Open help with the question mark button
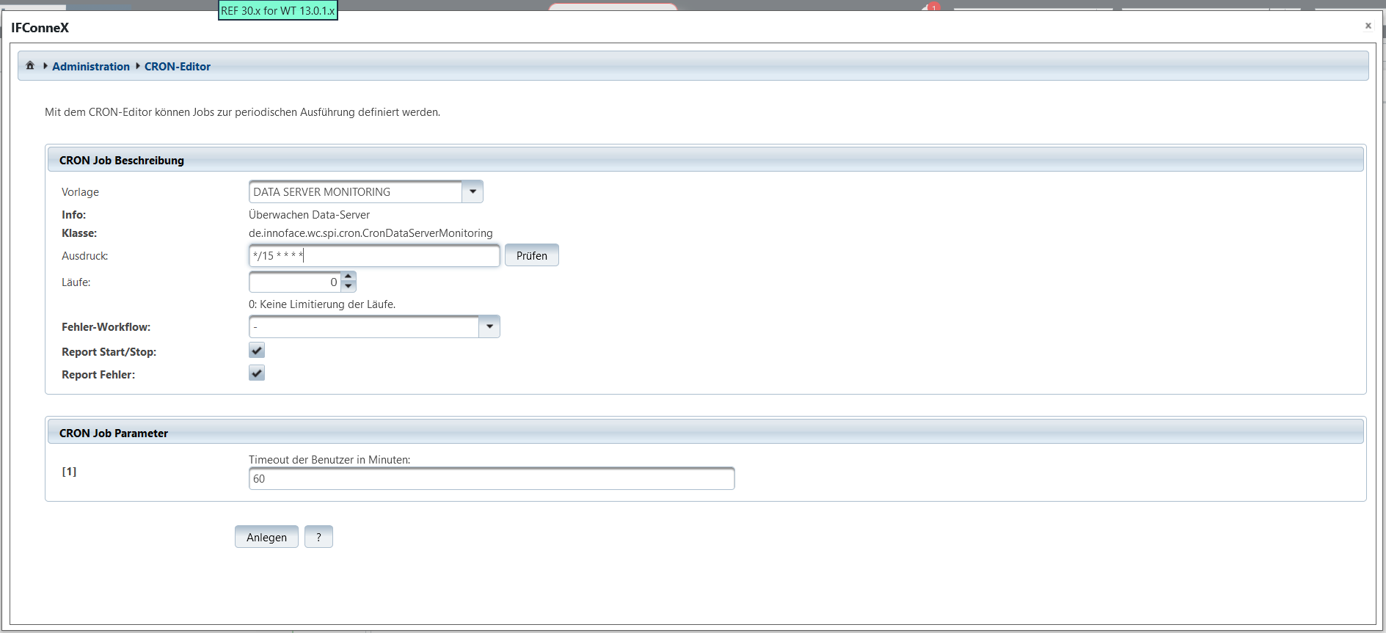 (318, 537)
